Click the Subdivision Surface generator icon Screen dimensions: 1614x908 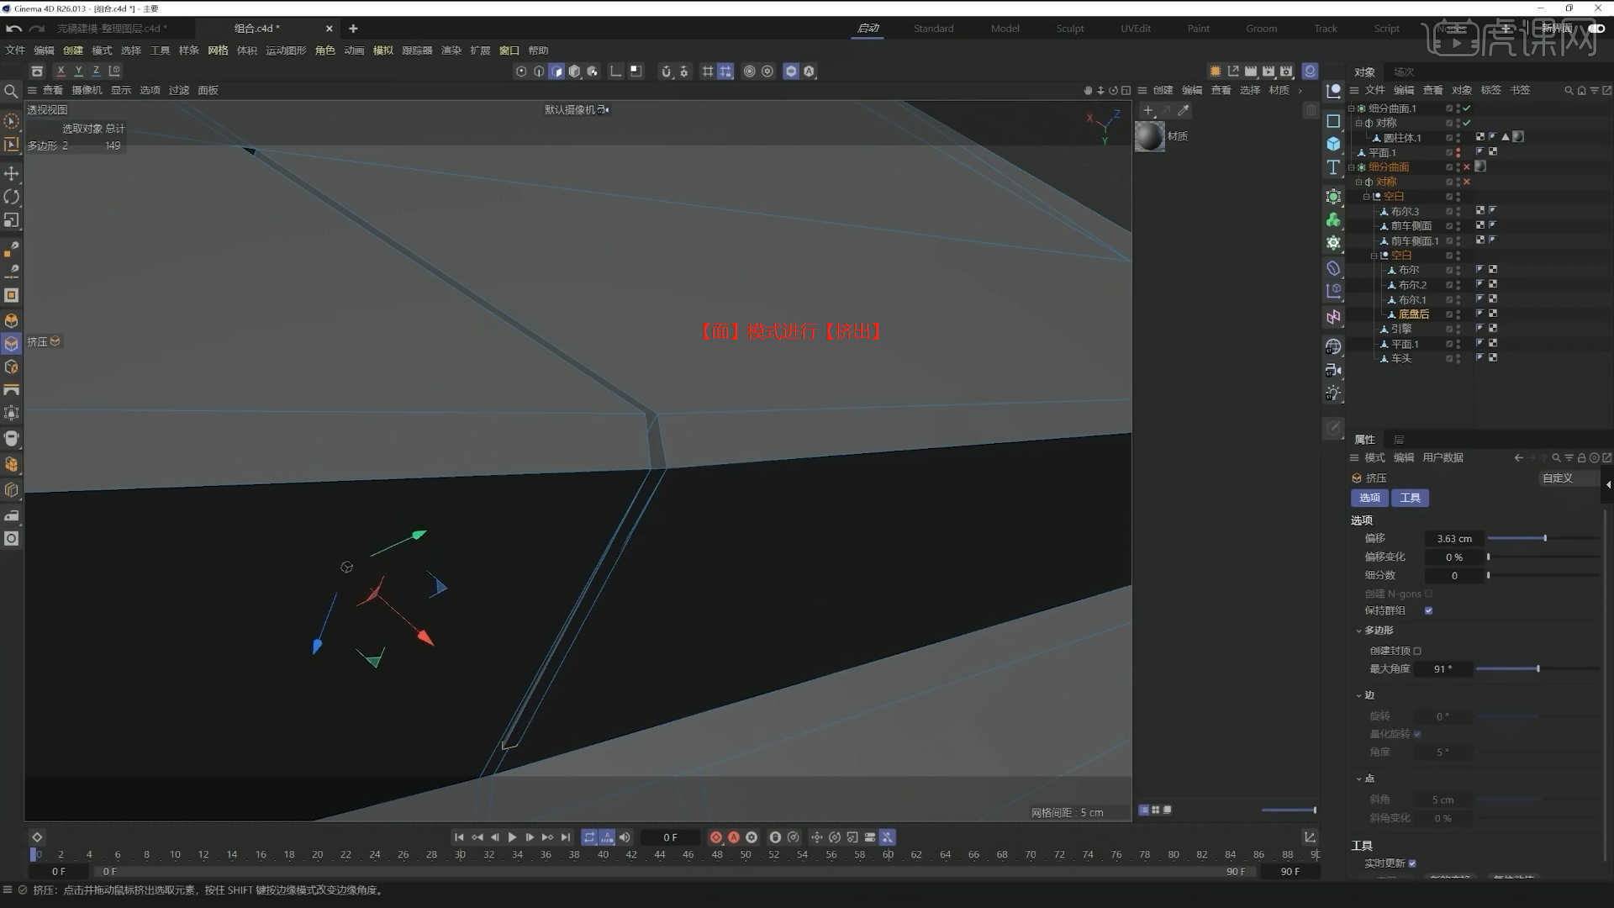[x=1333, y=197]
